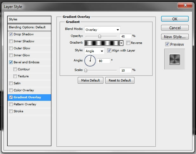Click Reset to Default button

click(x=120, y=80)
